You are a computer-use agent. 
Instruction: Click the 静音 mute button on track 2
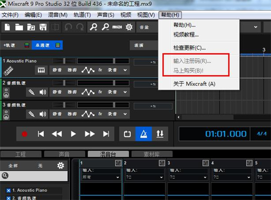pos(57,92)
